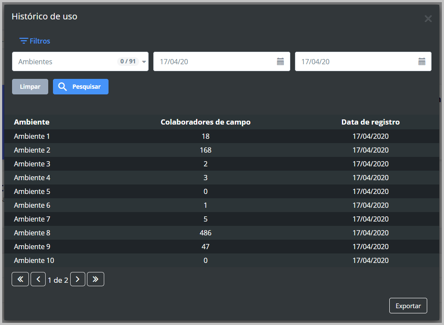444x325 pixels.
Task: Click the Pesquisar search button
Action: pos(81,87)
